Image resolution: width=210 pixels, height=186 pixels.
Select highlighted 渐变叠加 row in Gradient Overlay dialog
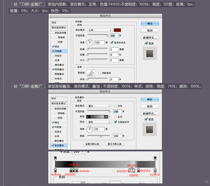pyautogui.click(x=59, y=145)
